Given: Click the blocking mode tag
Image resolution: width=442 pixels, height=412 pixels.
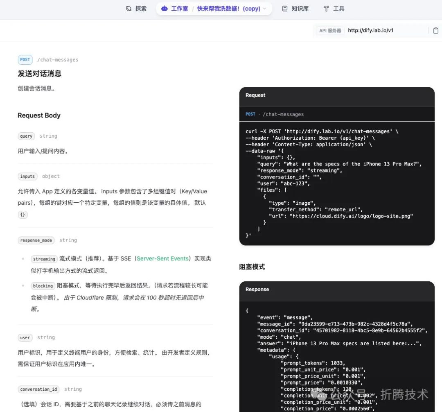Looking at the screenshot, I should [x=43, y=286].
